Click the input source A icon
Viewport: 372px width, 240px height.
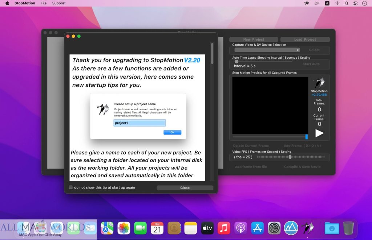[x=327, y=3]
